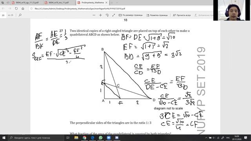
Task: Go forward in browser history
Action: coord(10,9)
